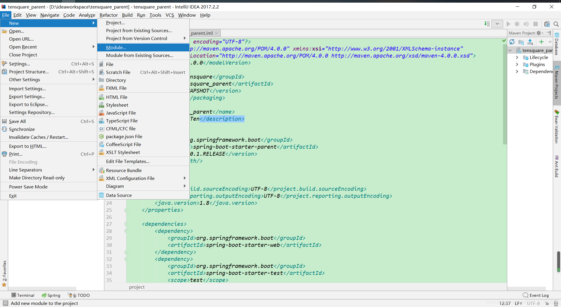Image resolution: width=561 pixels, height=307 pixels.
Task: Collapse the tensquare_parent Maven node
Action: [x=510, y=51]
